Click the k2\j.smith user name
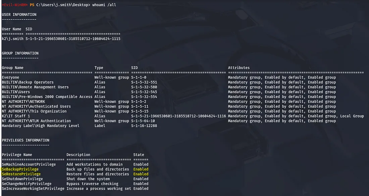The height and width of the screenshot is (196, 369). click(x=13, y=39)
